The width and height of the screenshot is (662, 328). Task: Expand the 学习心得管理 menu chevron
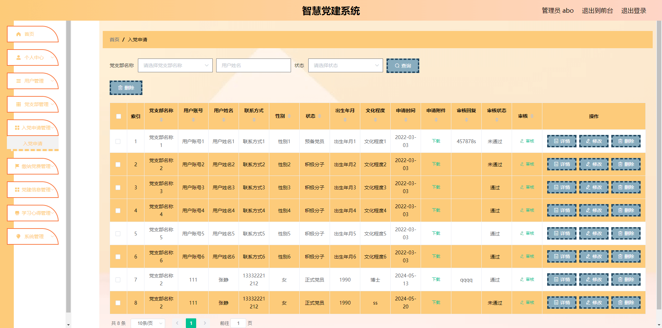52,213
